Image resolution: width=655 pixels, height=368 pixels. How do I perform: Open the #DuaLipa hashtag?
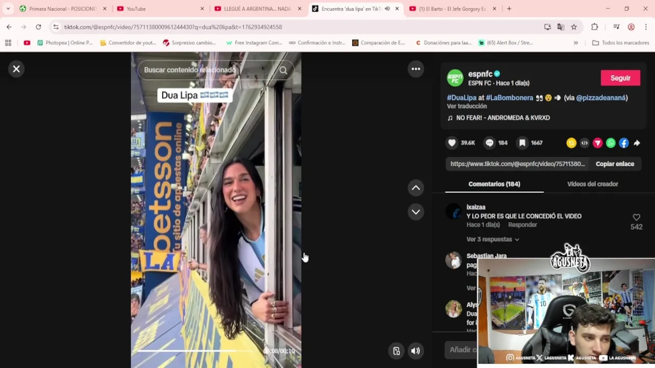[x=462, y=98]
